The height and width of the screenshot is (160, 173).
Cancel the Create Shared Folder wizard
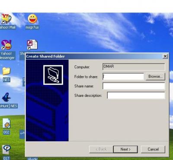pyautogui.click(x=153, y=149)
